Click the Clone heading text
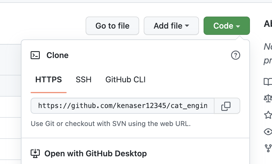272x164 pixels. pyautogui.click(x=58, y=55)
